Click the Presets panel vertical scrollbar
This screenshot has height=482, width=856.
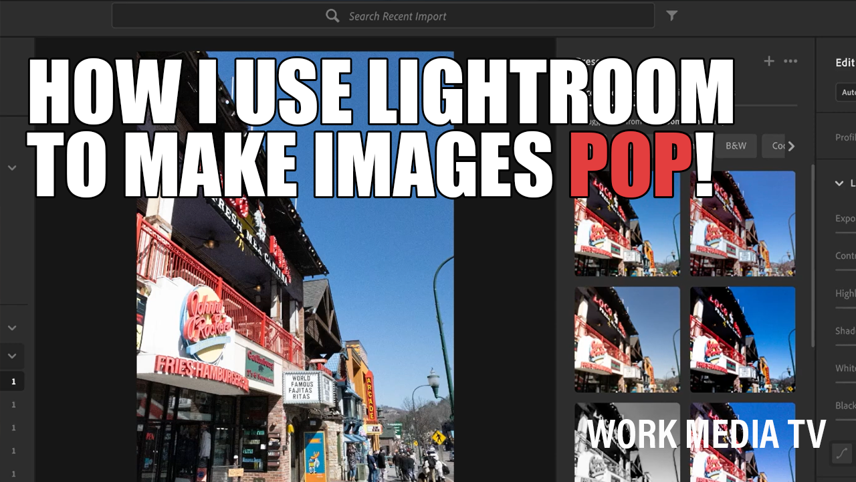pyautogui.click(x=813, y=256)
